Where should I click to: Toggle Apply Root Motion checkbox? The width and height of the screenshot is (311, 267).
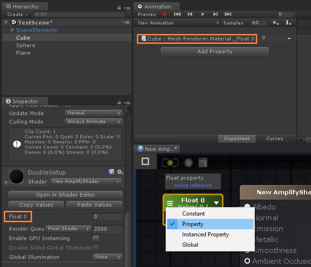pos(68,106)
